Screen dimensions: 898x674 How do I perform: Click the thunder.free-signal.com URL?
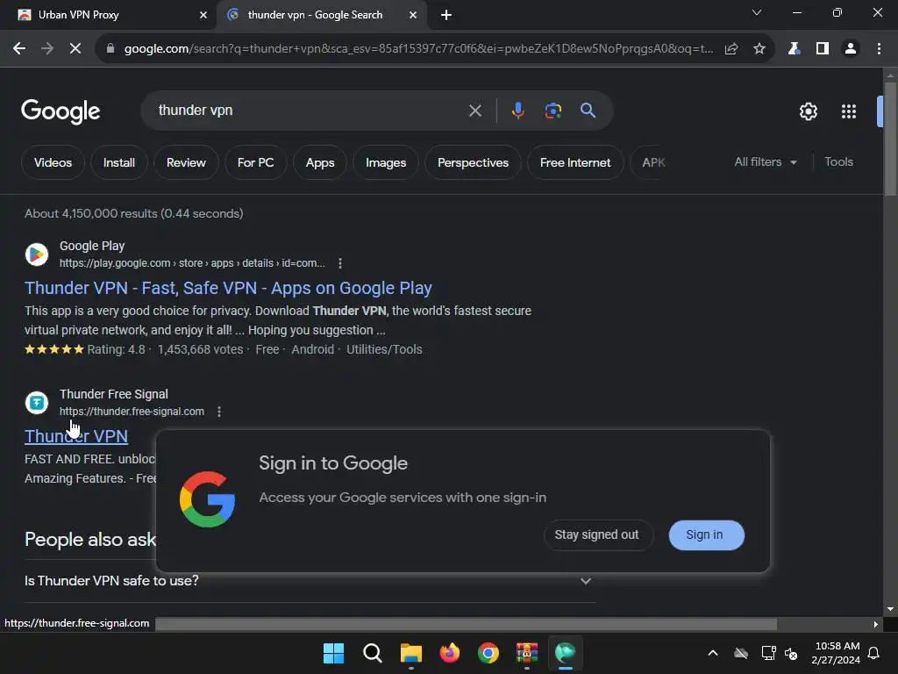tap(132, 412)
